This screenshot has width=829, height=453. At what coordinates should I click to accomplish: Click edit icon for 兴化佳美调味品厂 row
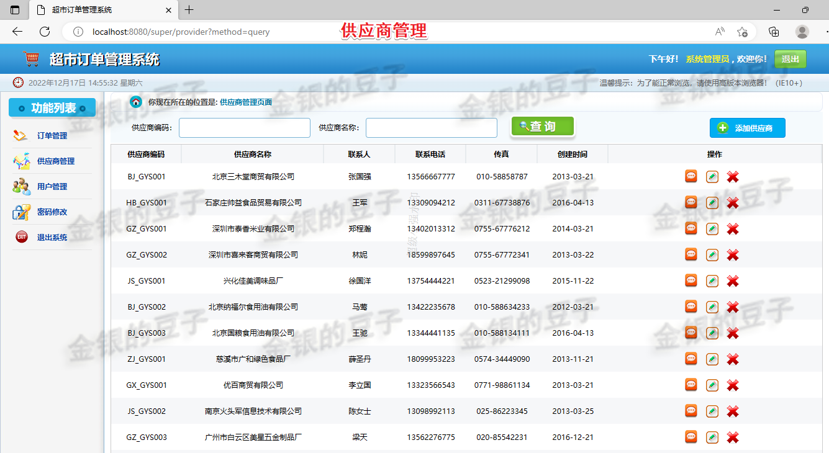[712, 280]
